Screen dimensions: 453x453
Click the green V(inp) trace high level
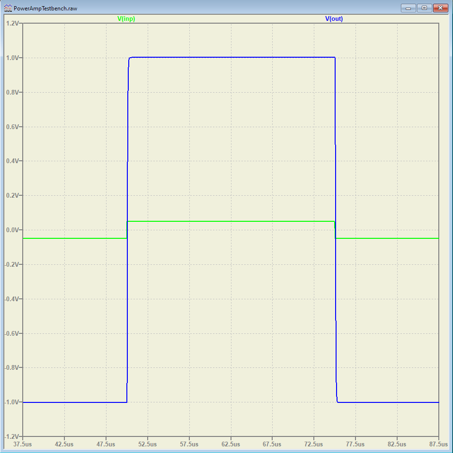231,221
